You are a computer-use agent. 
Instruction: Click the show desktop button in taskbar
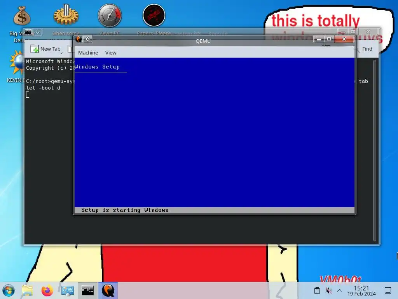tap(388, 290)
